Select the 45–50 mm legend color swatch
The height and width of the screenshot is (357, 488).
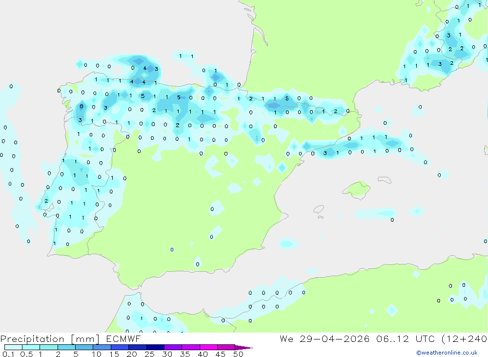(226, 347)
